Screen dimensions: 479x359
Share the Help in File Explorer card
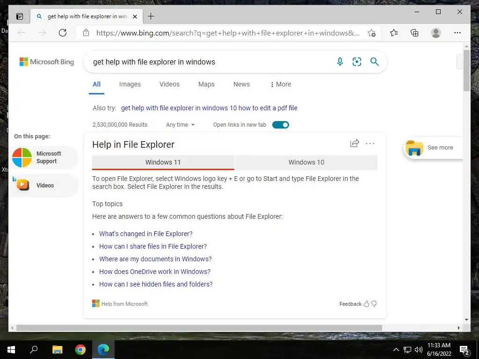coord(355,144)
